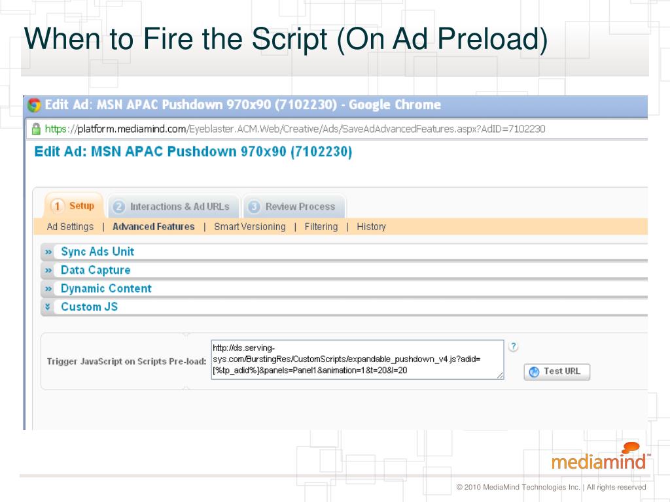Click the 'Edit Ad: MSN APAC Pushdown' page heading

click(193, 152)
